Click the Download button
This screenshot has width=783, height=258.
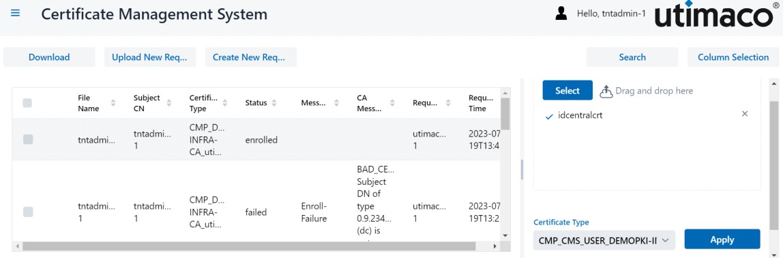tap(49, 57)
